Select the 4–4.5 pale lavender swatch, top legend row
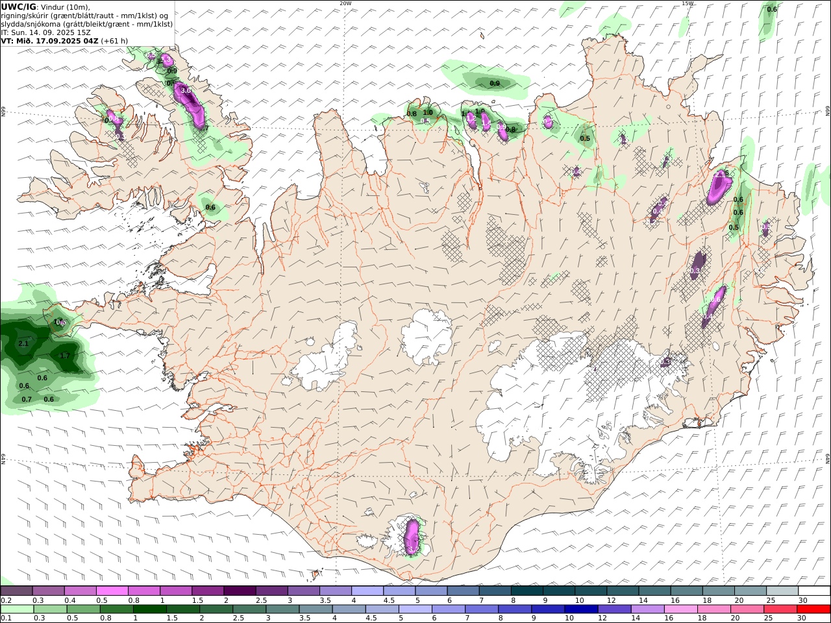 [x=367, y=591]
